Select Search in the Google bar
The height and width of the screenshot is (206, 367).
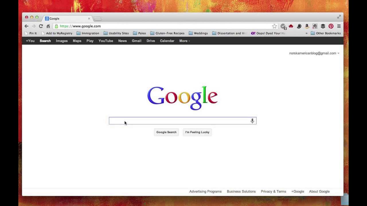point(45,41)
